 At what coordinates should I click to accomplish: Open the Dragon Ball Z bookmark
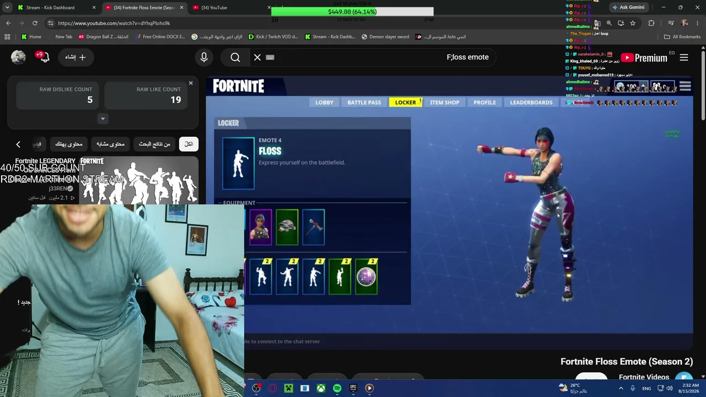click(104, 37)
